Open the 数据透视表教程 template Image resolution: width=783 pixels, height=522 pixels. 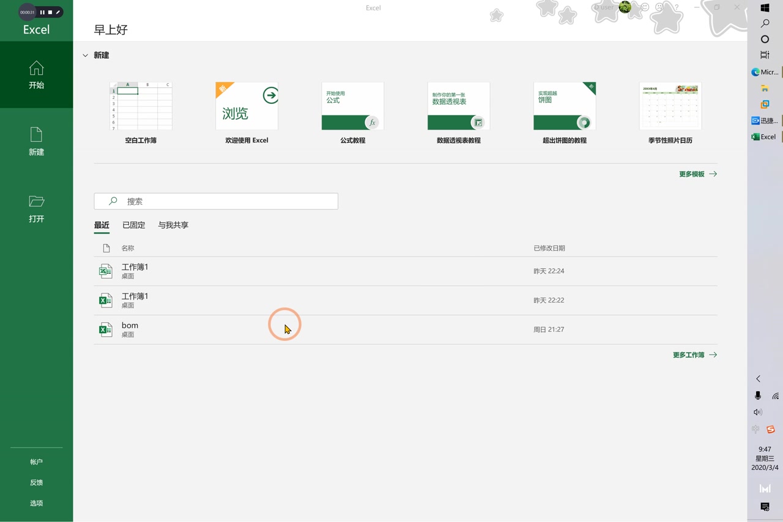[x=458, y=113]
